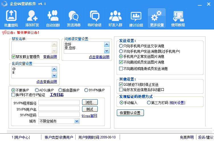Open the 工作日志 work log link

point(57,95)
